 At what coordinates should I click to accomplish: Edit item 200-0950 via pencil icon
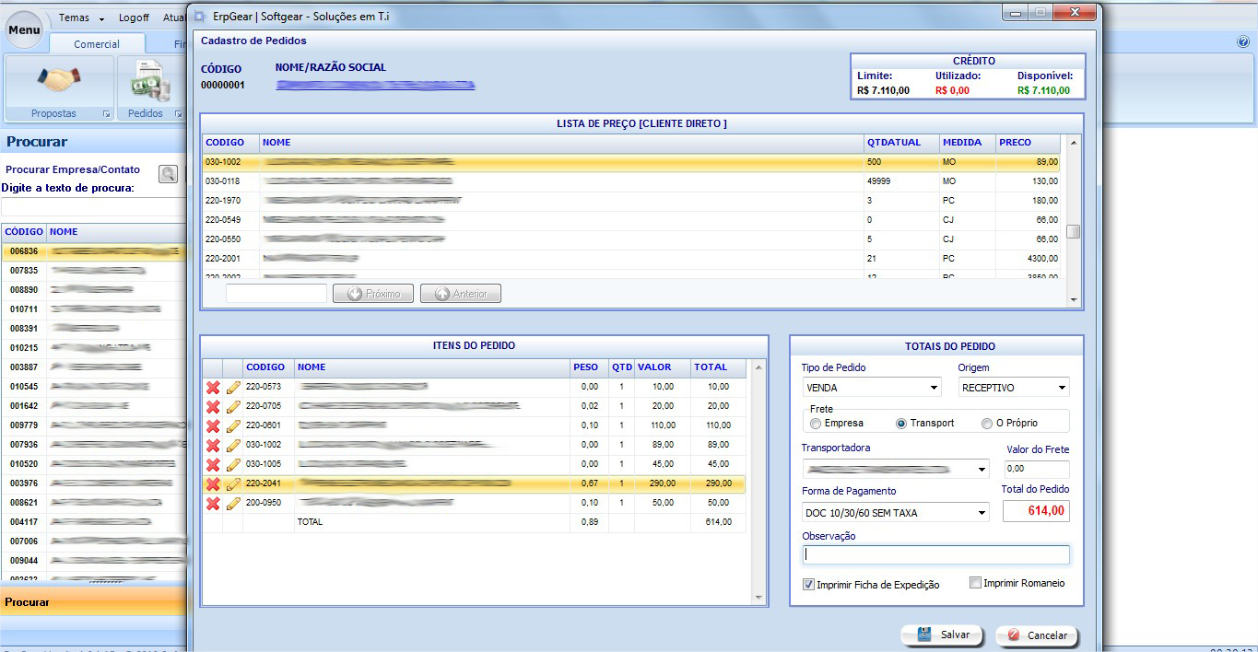click(233, 504)
